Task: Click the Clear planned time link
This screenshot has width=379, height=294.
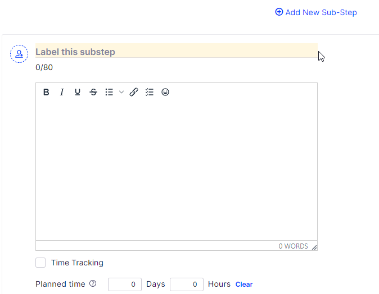Action: pyautogui.click(x=244, y=284)
